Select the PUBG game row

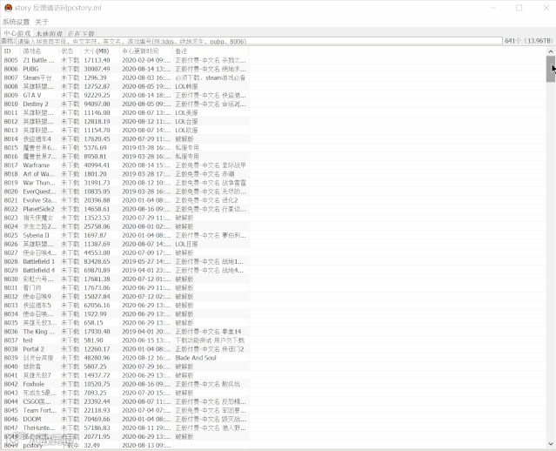125,69
